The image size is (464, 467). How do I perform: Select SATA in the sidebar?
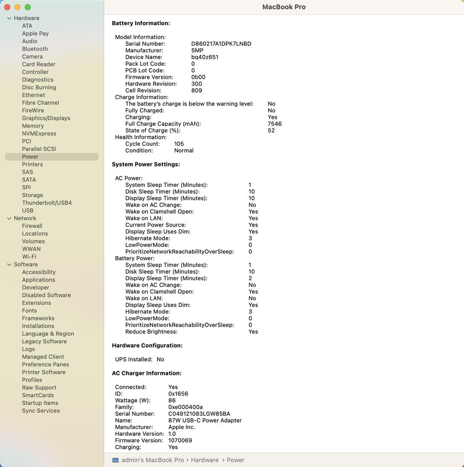coord(29,180)
